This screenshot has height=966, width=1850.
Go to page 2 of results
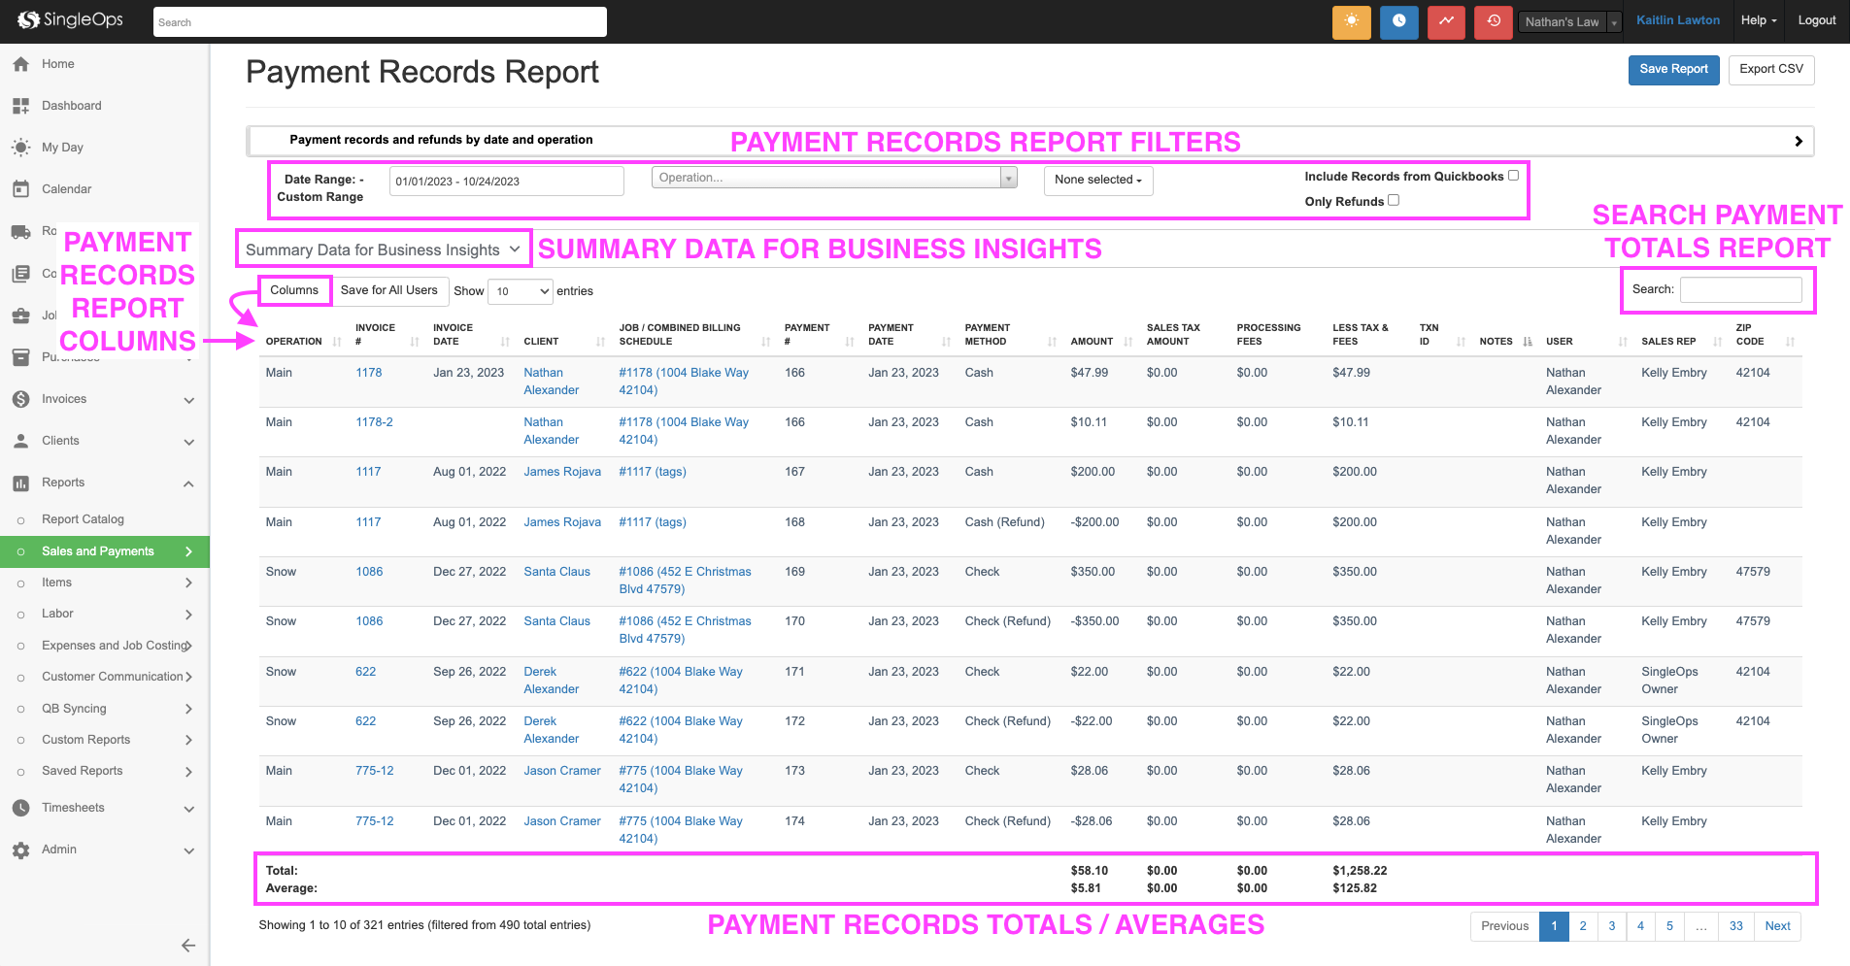pos(1583,926)
